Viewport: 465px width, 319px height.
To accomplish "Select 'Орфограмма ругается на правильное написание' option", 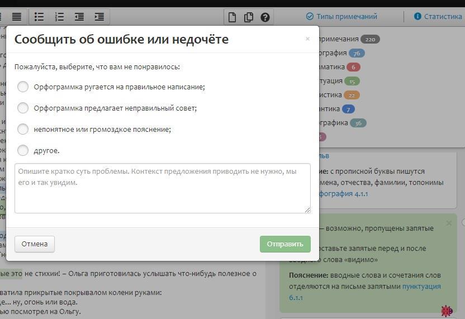I will pos(23,87).
